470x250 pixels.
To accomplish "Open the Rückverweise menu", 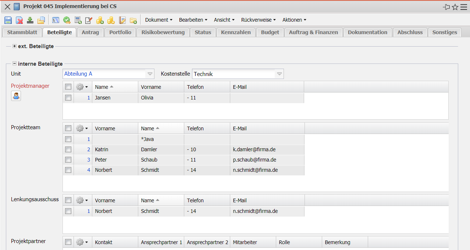I will point(259,20).
